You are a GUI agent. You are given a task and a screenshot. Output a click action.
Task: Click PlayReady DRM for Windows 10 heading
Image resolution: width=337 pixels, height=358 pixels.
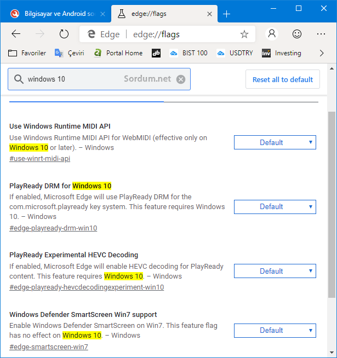(60, 186)
